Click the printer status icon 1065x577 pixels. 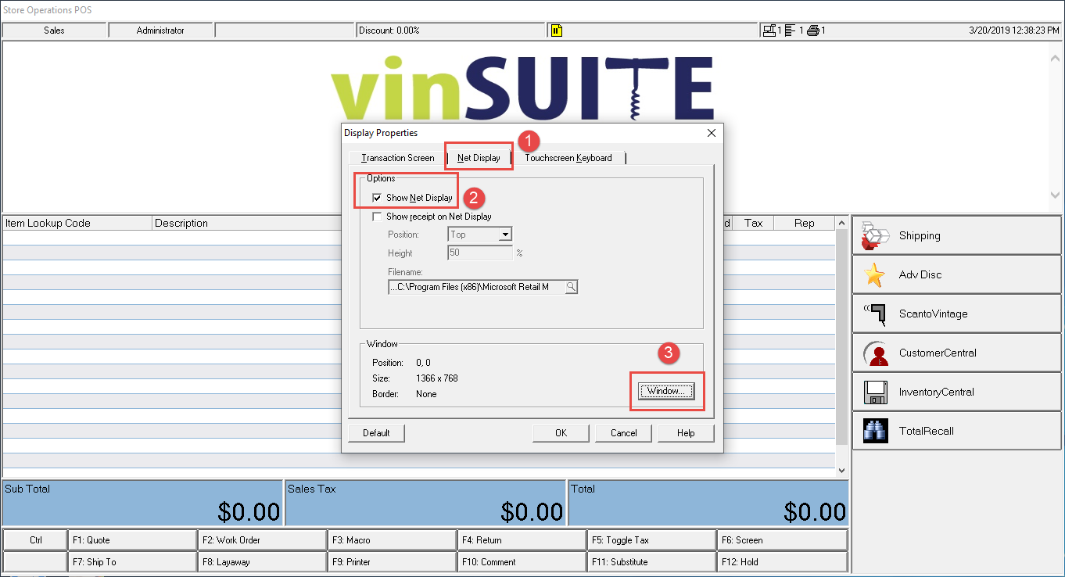[812, 30]
